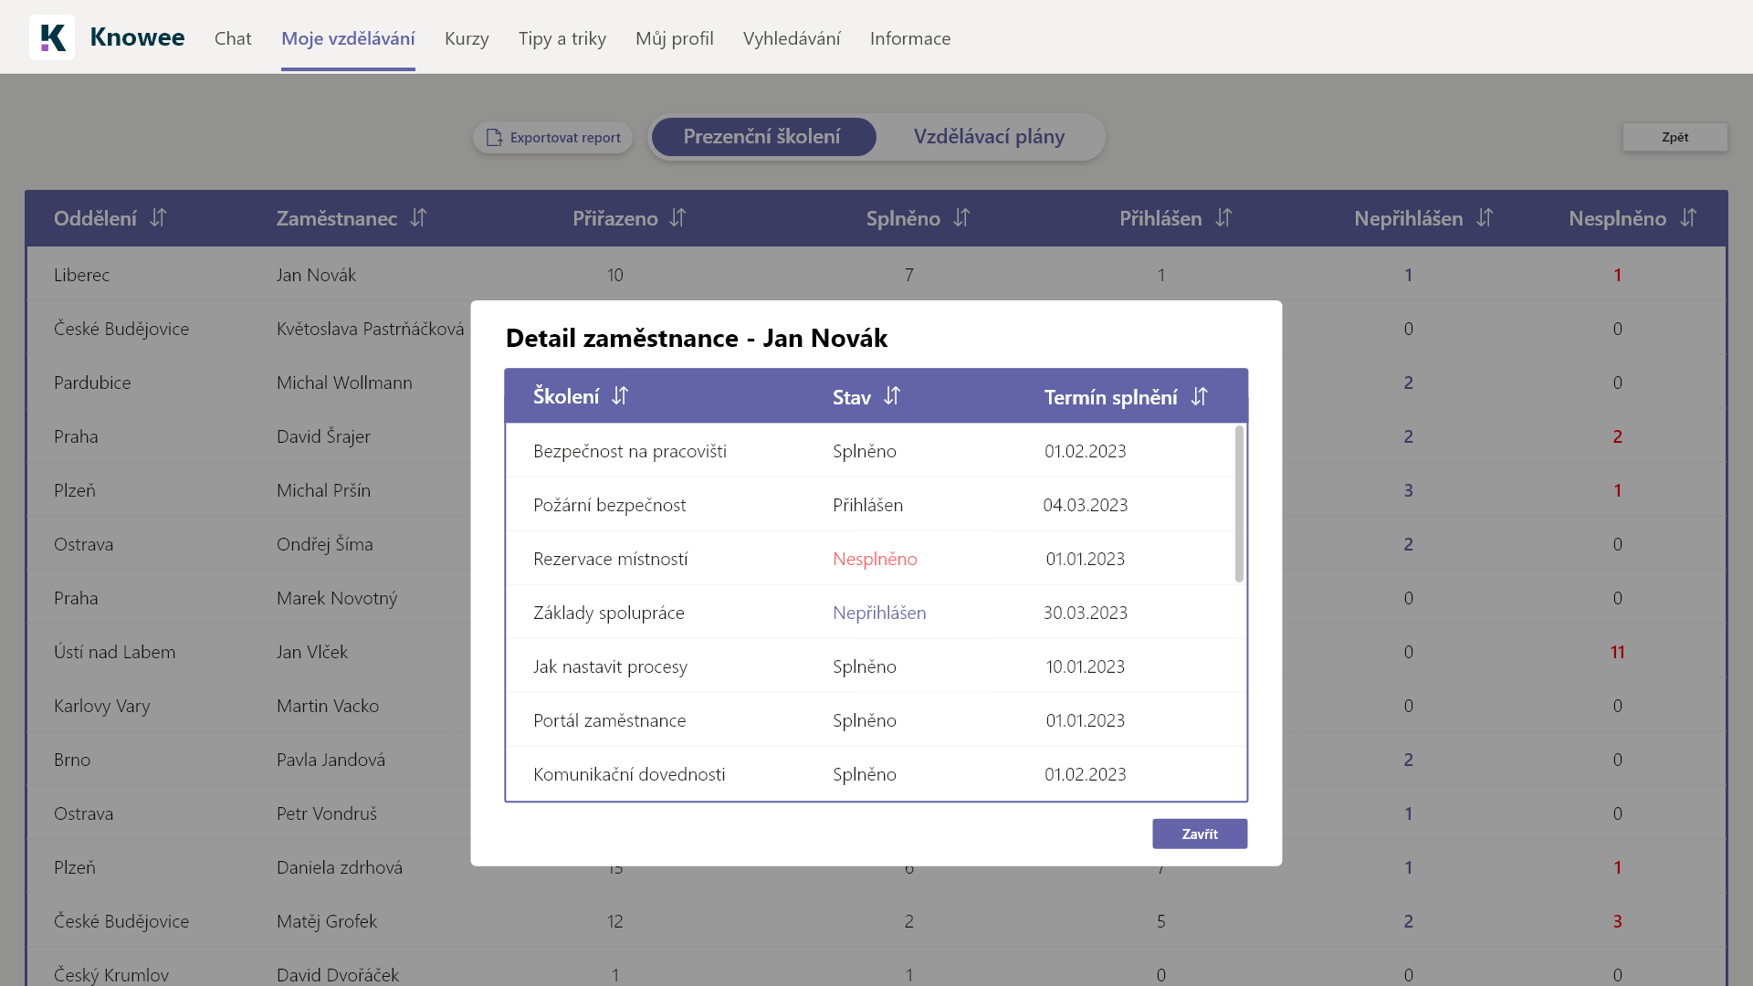Sort the dialog table by Stav

click(892, 396)
